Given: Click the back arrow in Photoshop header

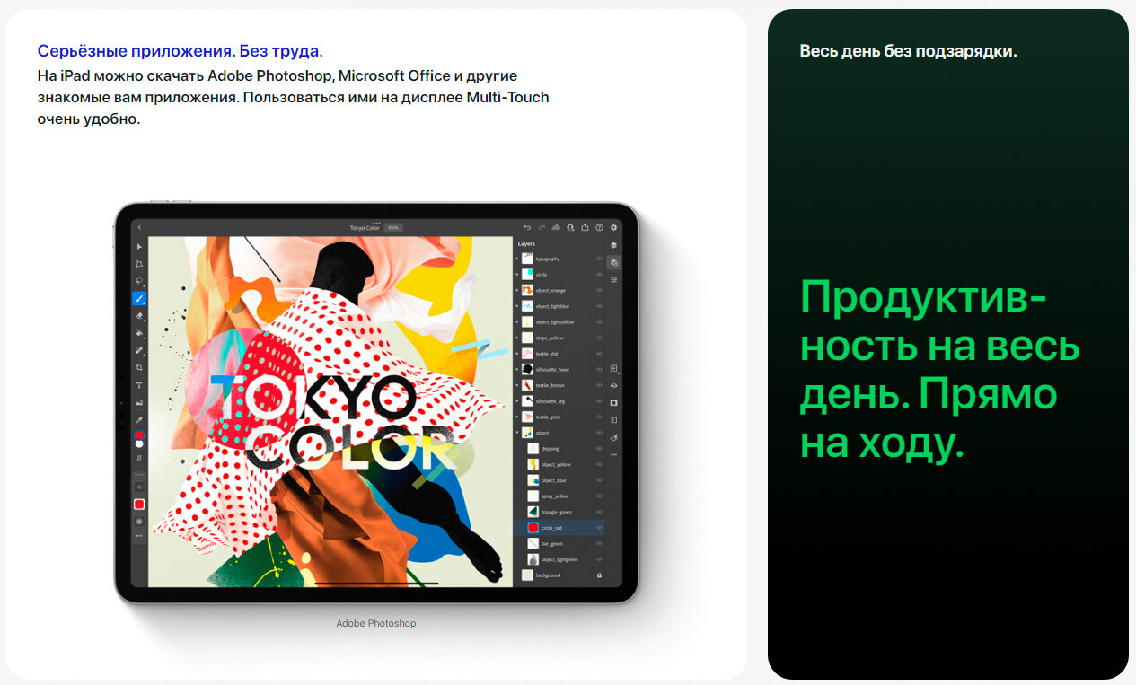Looking at the screenshot, I should tap(139, 227).
